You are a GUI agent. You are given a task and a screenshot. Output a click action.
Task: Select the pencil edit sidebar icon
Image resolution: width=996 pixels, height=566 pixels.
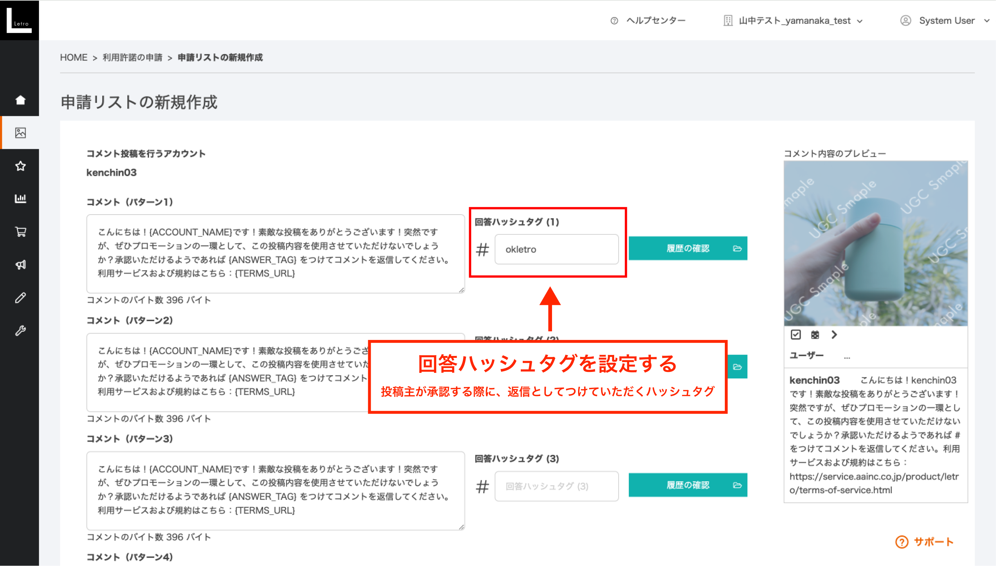20,298
